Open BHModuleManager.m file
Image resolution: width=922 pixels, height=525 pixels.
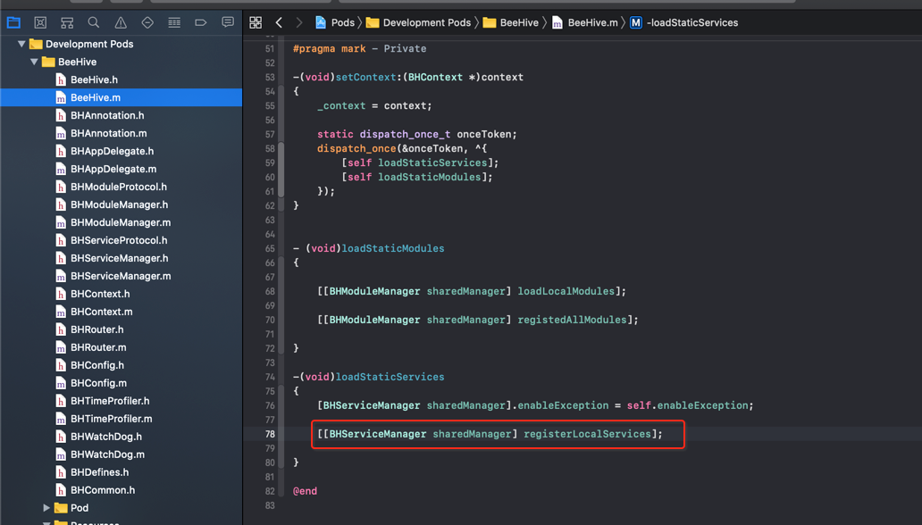click(122, 223)
